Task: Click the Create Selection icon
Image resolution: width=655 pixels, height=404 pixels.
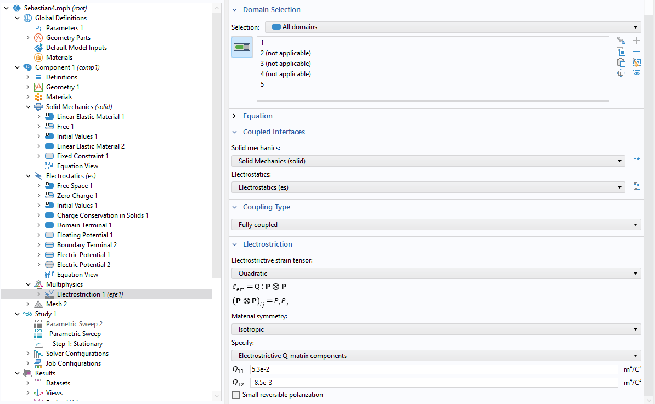Action: pyautogui.click(x=621, y=41)
